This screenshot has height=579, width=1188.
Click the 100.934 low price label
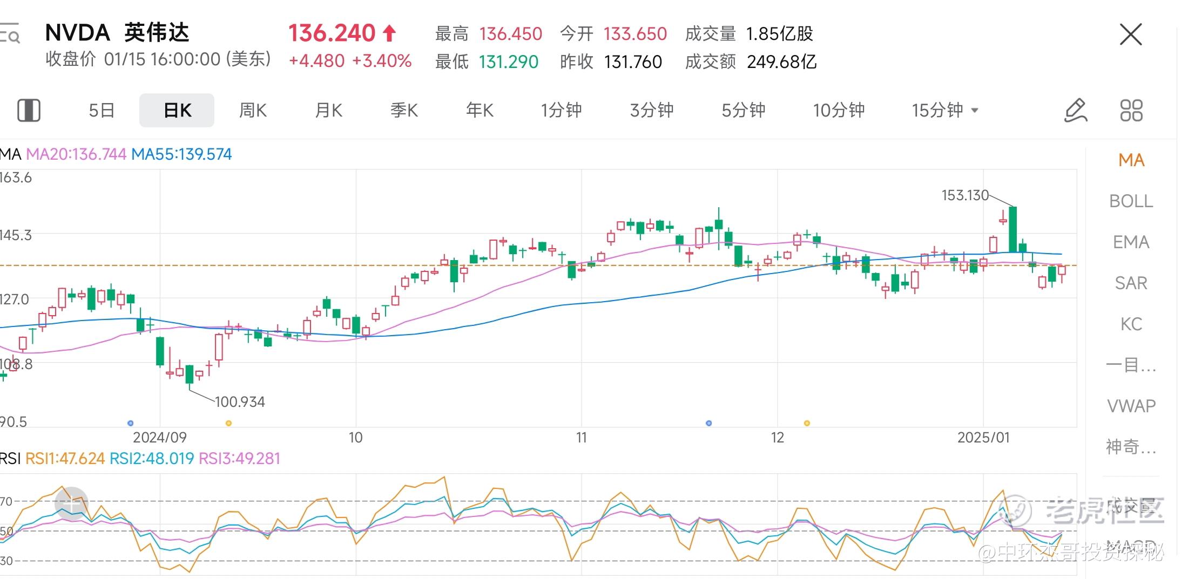pyautogui.click(x=240, y=402)
